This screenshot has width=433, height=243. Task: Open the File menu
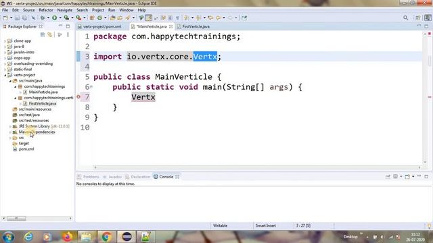(x=5, y=10)
